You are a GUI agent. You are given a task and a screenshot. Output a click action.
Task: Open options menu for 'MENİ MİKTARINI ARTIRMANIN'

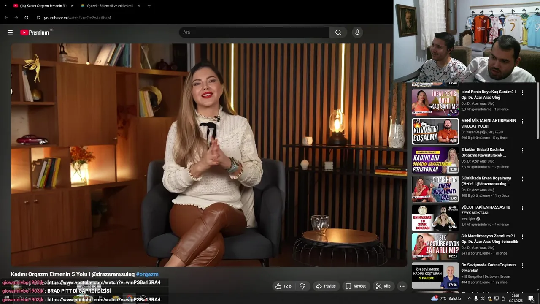tap(522, 121)
